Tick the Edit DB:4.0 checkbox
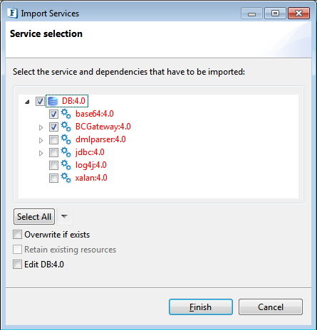 [x=17, y=265]
